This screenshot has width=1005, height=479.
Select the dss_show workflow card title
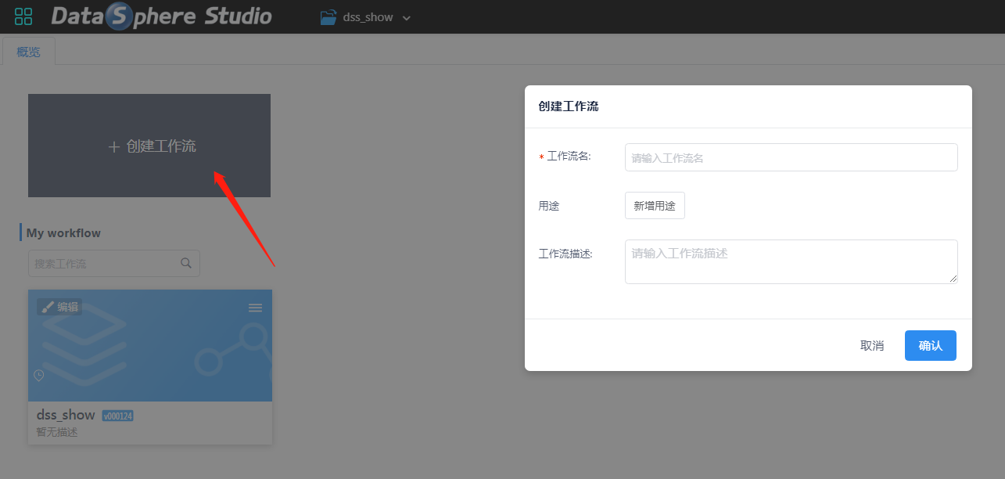(x=65, y=415)
